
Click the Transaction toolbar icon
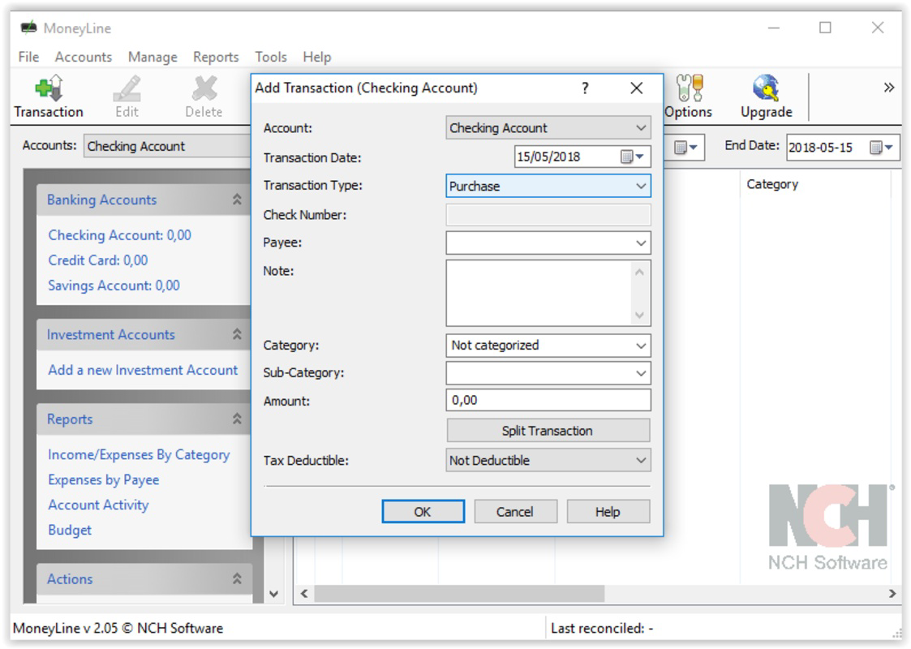(x=48, y=97)
